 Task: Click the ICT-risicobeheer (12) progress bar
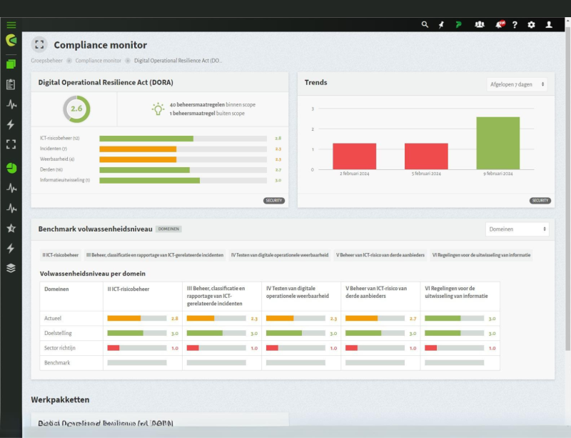pyautogui.click(x=183, y=139)
